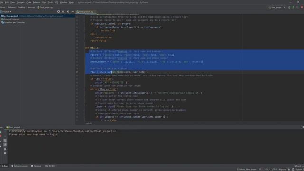Click the 'def main():' line in editor
This screenshot has height=171, width=304.
click(x=92, y=48)
